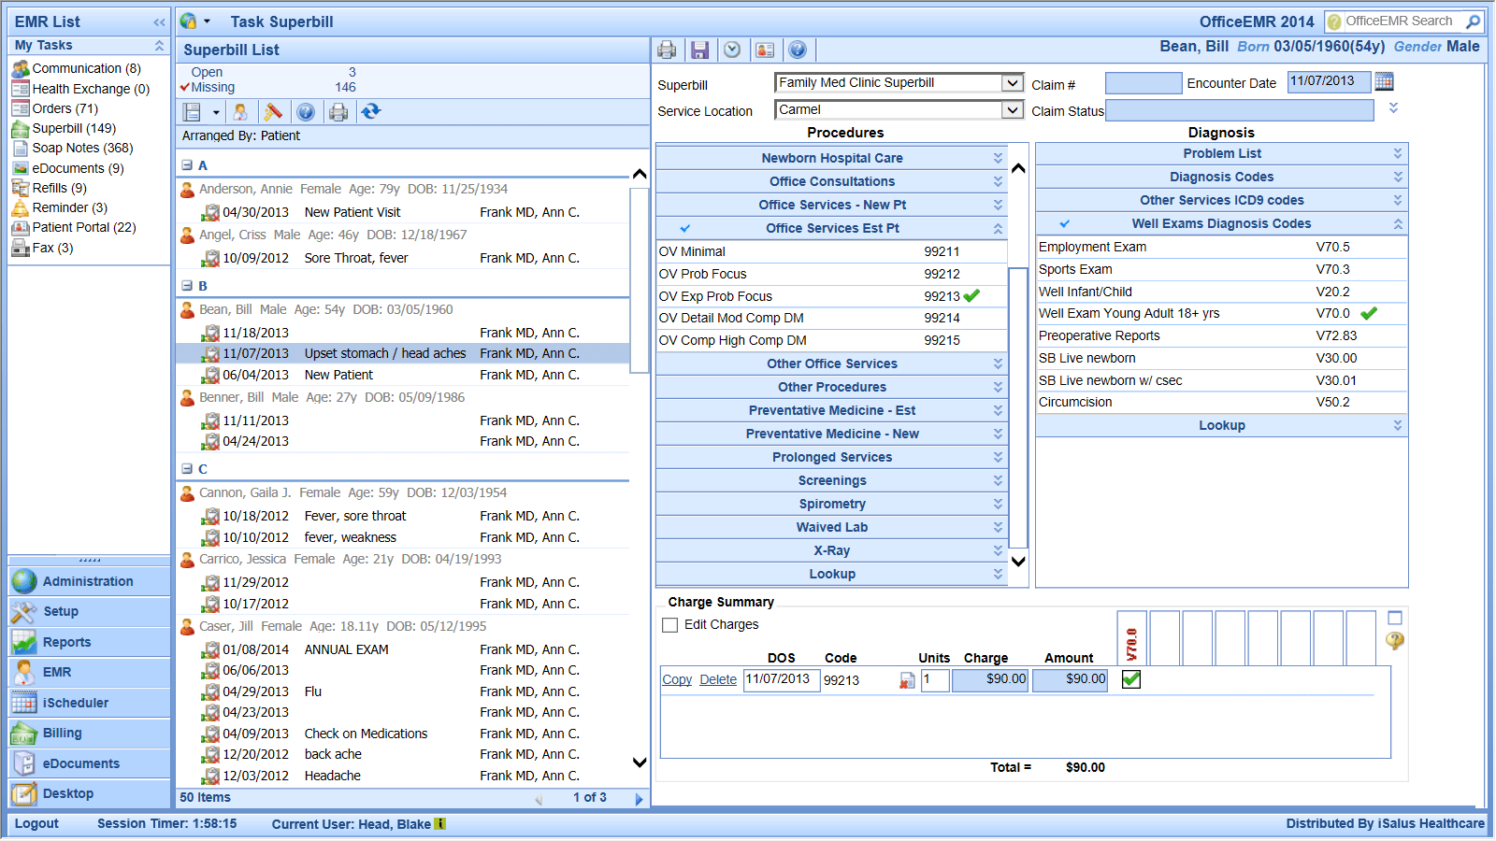Screen dimensions: 1496x841
Task: Click the OfficeEMR Search magnifier icon
Action: point(1473,21)
